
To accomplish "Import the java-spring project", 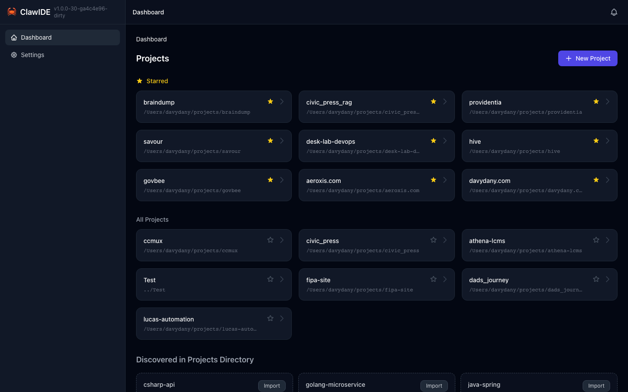I will 596,386.
